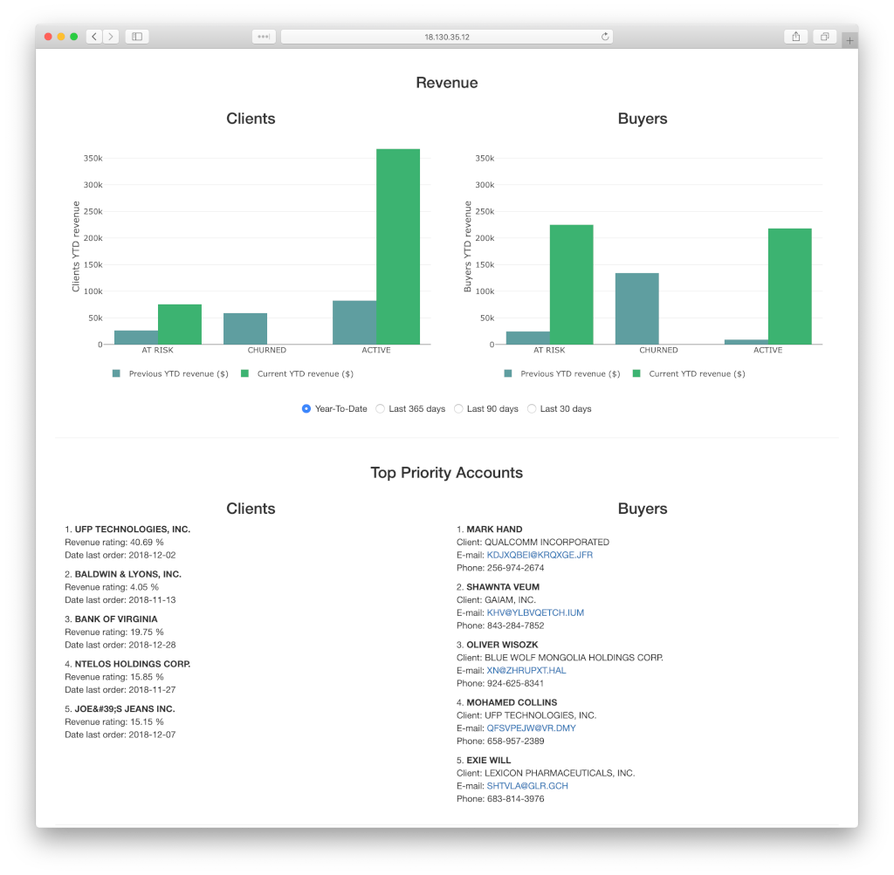Open Mark Hand's email KDJXQBEI@KRQXGE.JFR
Screen dimensions: 894x875
[x=540, y=555]
